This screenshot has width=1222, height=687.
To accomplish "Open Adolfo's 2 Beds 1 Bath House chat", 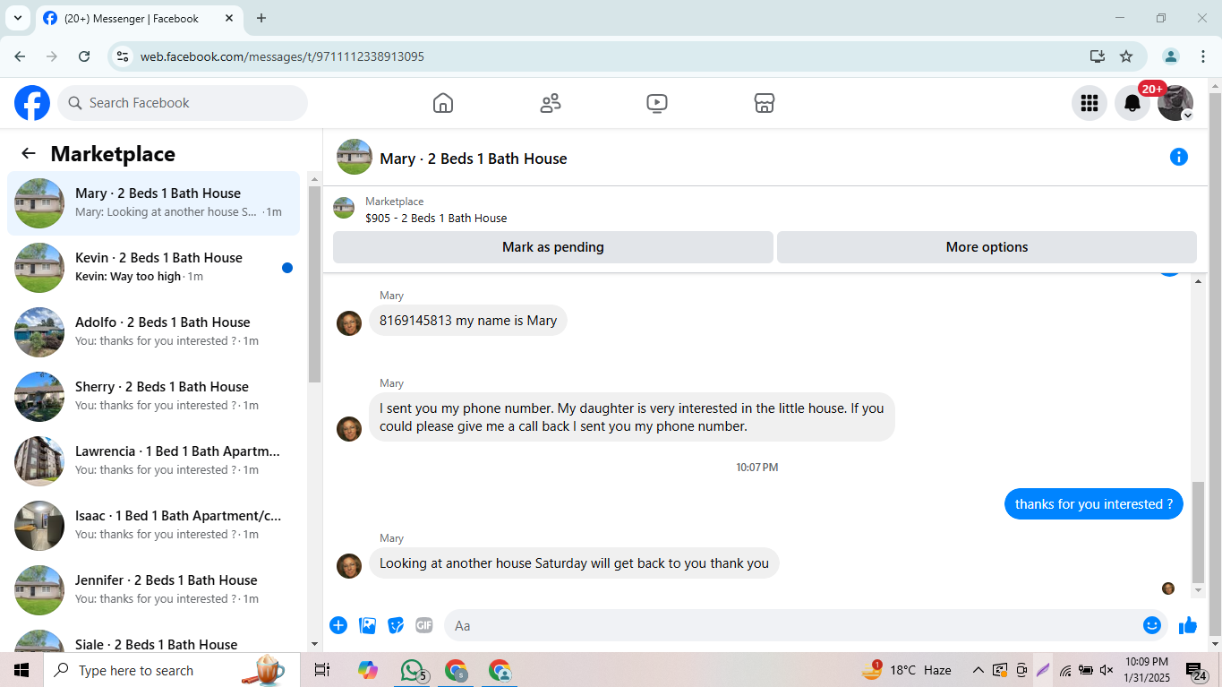I will pyautogui.click(x=154, y=332).
